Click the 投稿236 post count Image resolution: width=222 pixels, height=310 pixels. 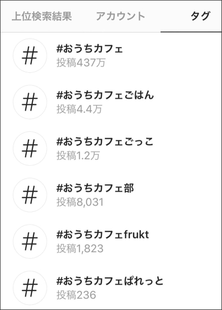pyautogui.click(x=76, y=295)
